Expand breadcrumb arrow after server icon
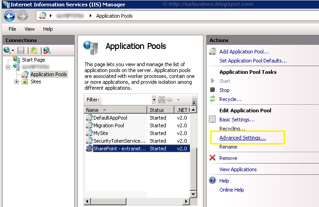 [51, 16]
